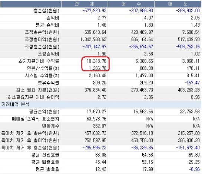Click the 전체 column header

point(85,4)
